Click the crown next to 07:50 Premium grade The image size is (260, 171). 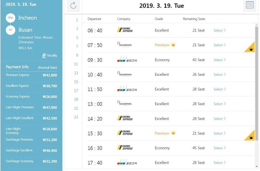coord(173,45)
